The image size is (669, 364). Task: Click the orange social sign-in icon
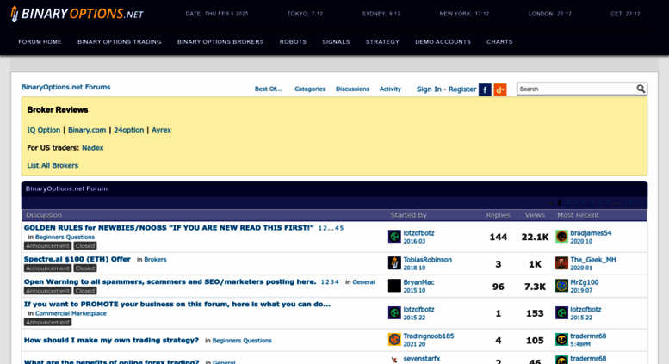pyautogui.click(x=500, y=90)
